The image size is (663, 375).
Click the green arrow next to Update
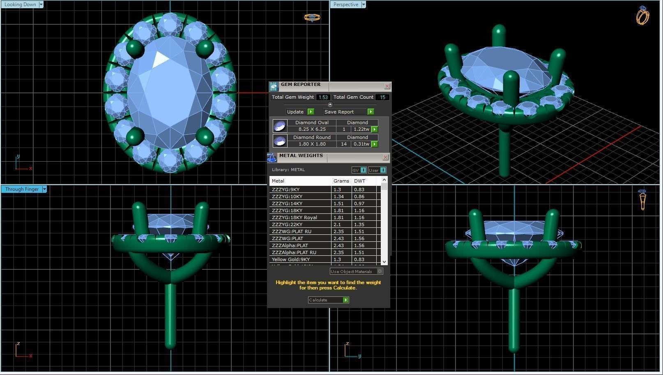[311, 112]
